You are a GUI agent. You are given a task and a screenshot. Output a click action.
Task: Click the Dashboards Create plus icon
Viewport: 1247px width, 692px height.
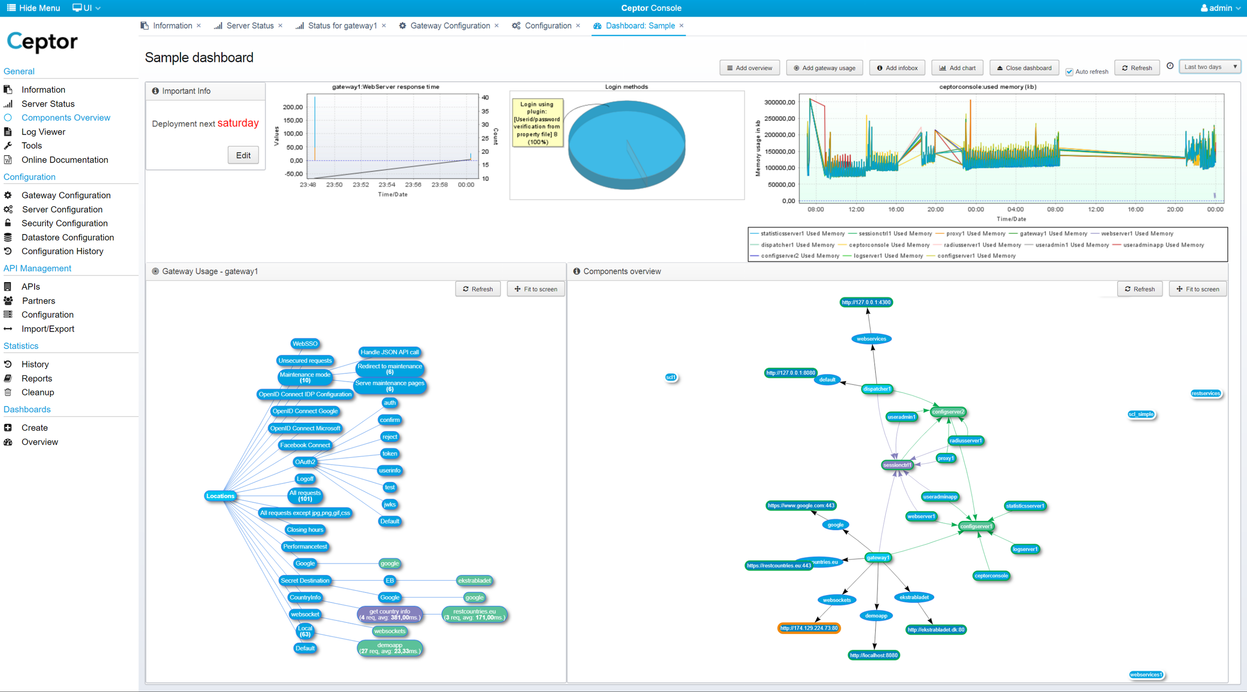point(8,428)
